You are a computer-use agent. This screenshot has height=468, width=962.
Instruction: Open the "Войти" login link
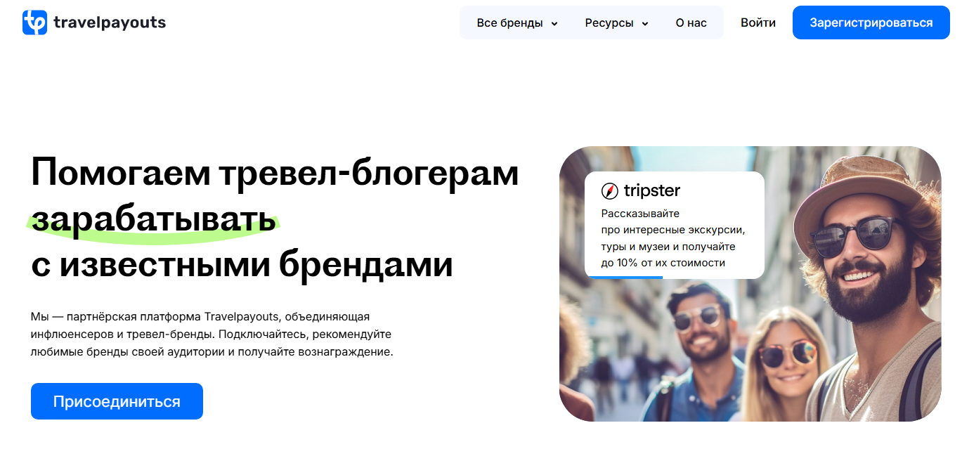tap(758, 22)
